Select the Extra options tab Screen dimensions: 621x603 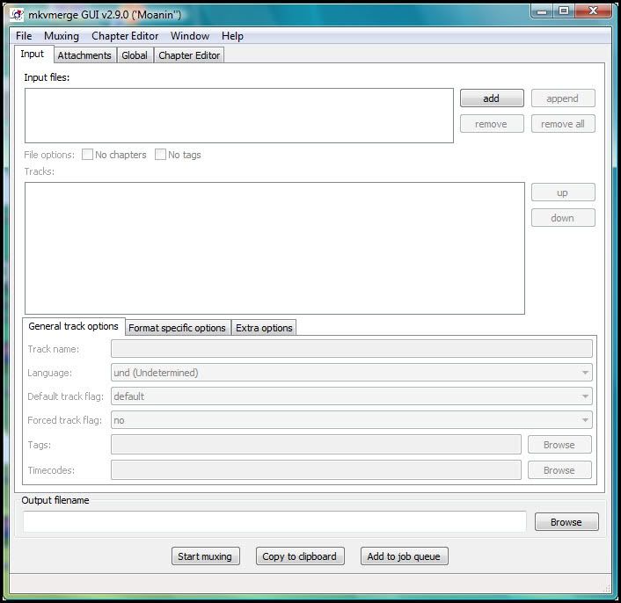click(x=264, y=328)
